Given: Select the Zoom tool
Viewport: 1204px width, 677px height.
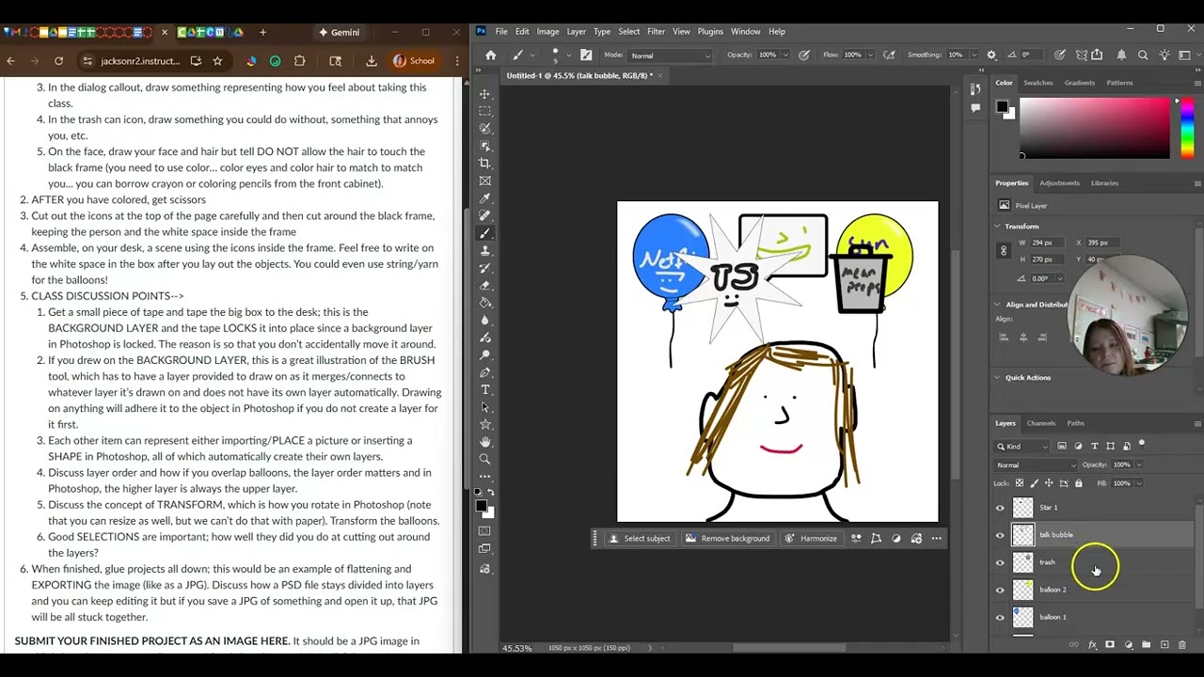Looking at the screenshot, I should pyautogui.click(x=485, y=459).
